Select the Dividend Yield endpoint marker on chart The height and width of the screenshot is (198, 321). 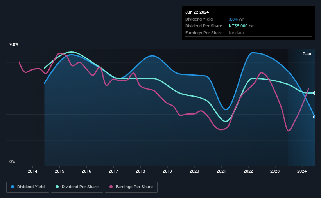pos(314,117)
